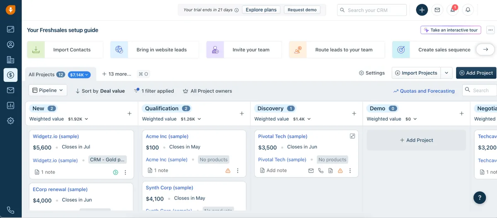Image resolution: width=497 pixels, height=218 pixels.
Task: Open the header icon with red badge
Action: [x=453, y=10]
